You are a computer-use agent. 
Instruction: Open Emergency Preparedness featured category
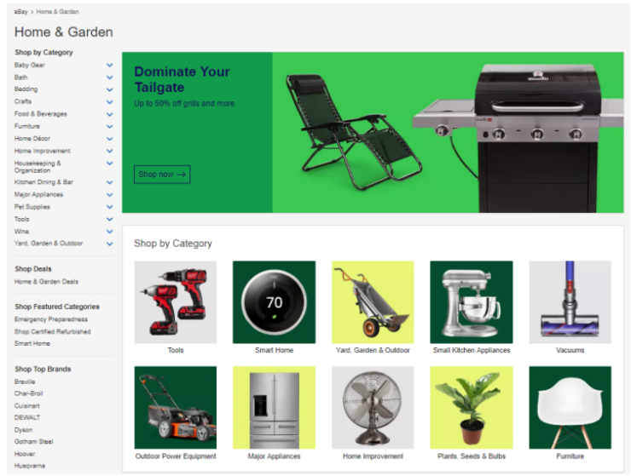click(51, 319)
